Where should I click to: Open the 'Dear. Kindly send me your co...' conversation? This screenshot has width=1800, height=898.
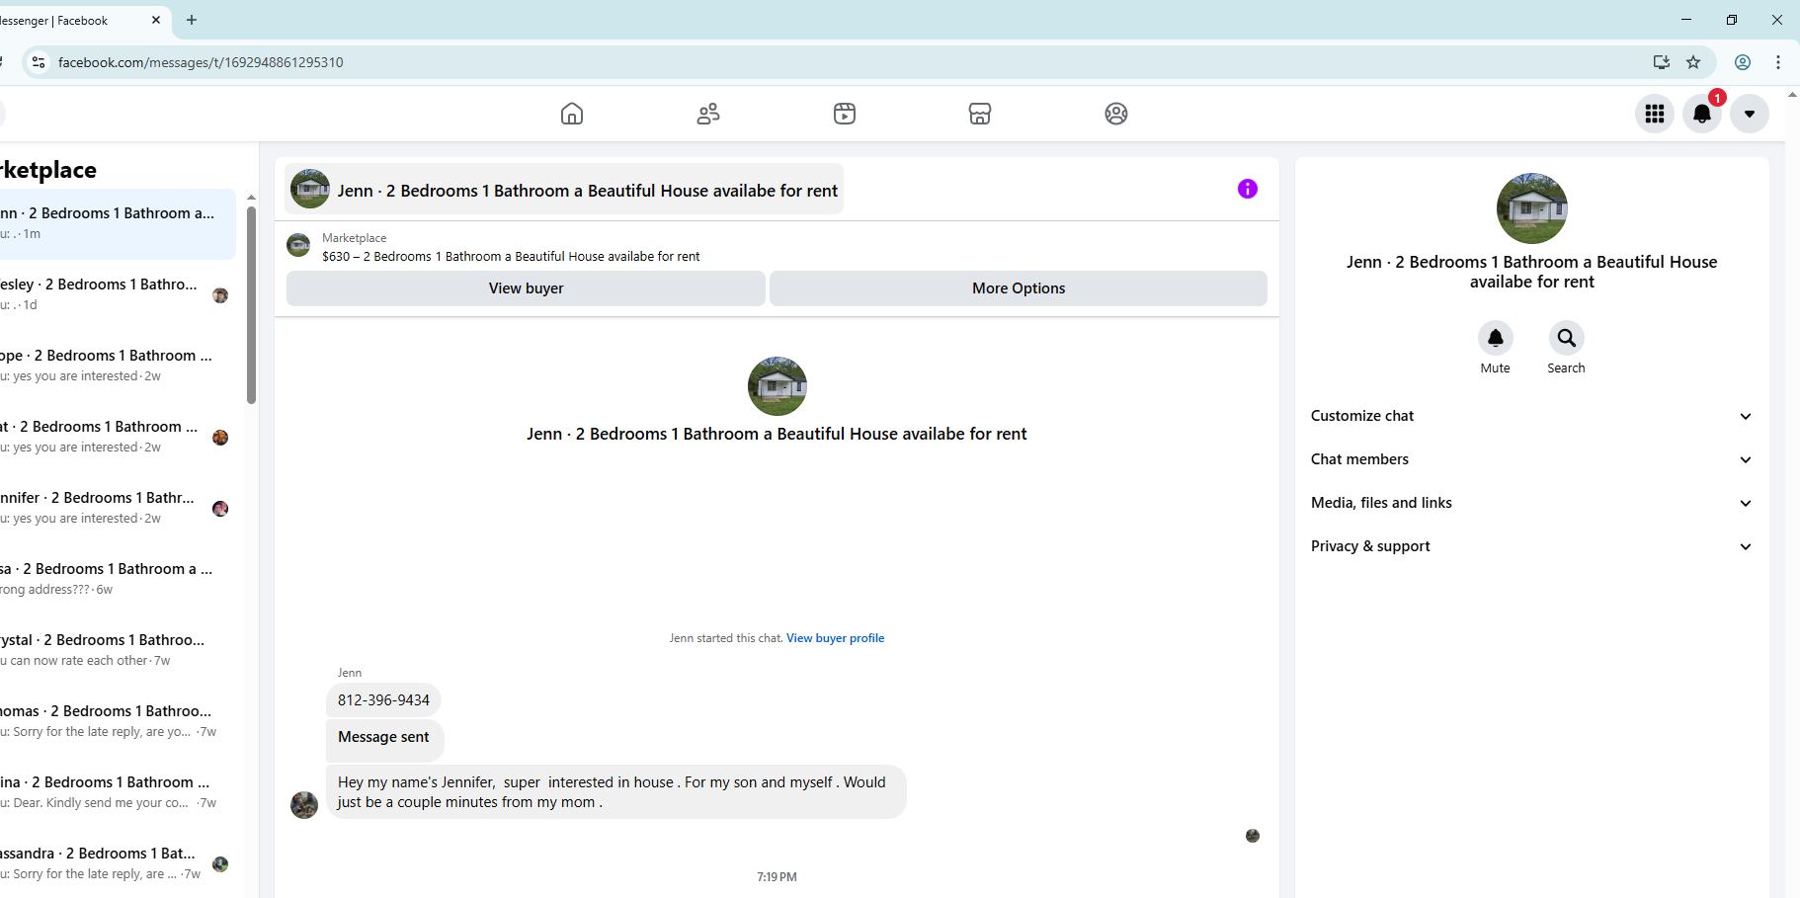pos(117,792)
